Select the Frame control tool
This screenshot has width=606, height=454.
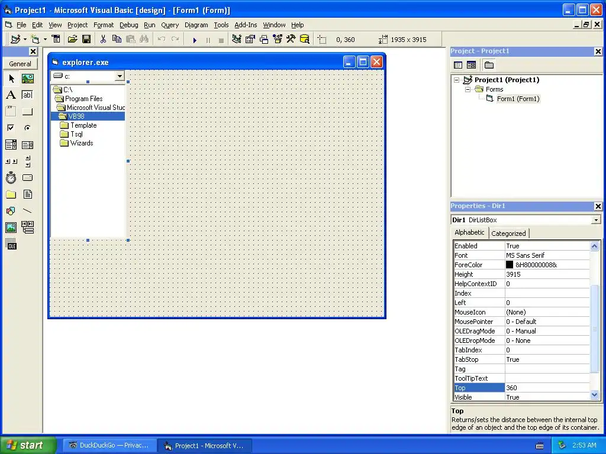tap(11, 112)
